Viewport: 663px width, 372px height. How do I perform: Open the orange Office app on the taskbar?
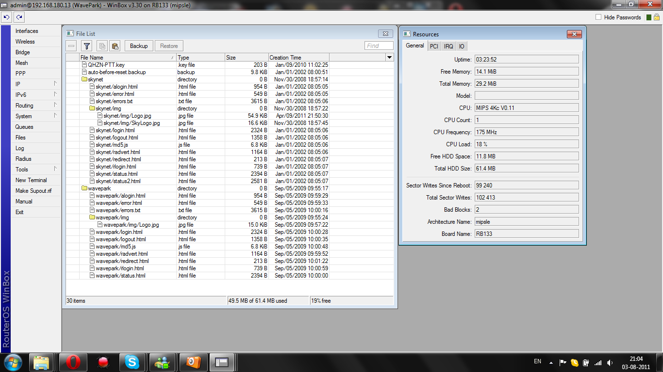(192, 362)
